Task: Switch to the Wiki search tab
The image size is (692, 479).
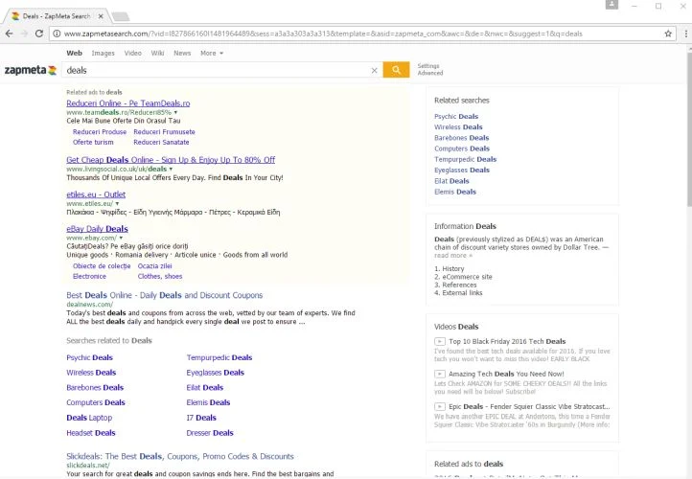Action: click(157, 53)
